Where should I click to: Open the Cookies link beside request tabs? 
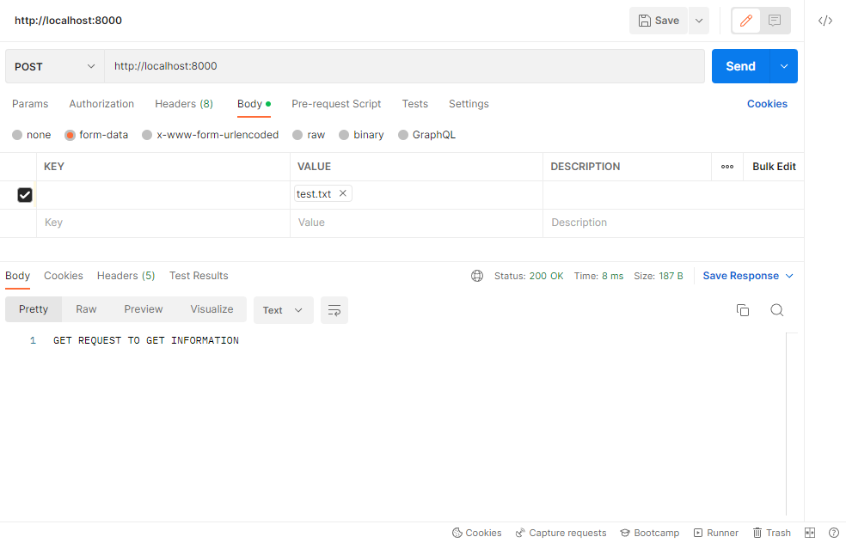[767, 104]
